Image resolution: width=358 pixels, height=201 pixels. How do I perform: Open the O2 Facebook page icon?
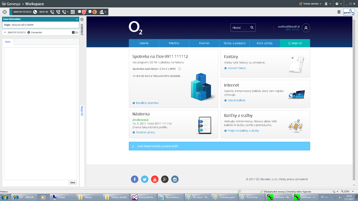135,179
